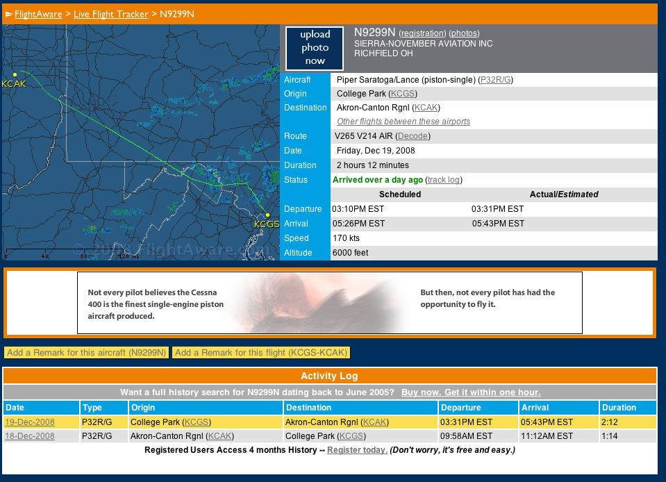
Task: Select the '170 kts' speed value
Action: (346, 238)
